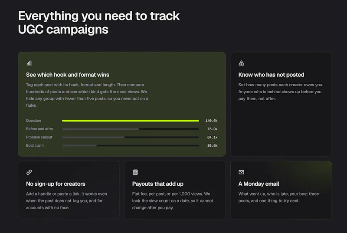Click the 'Tag each post with its hook' paragraph

pos(87,95)
